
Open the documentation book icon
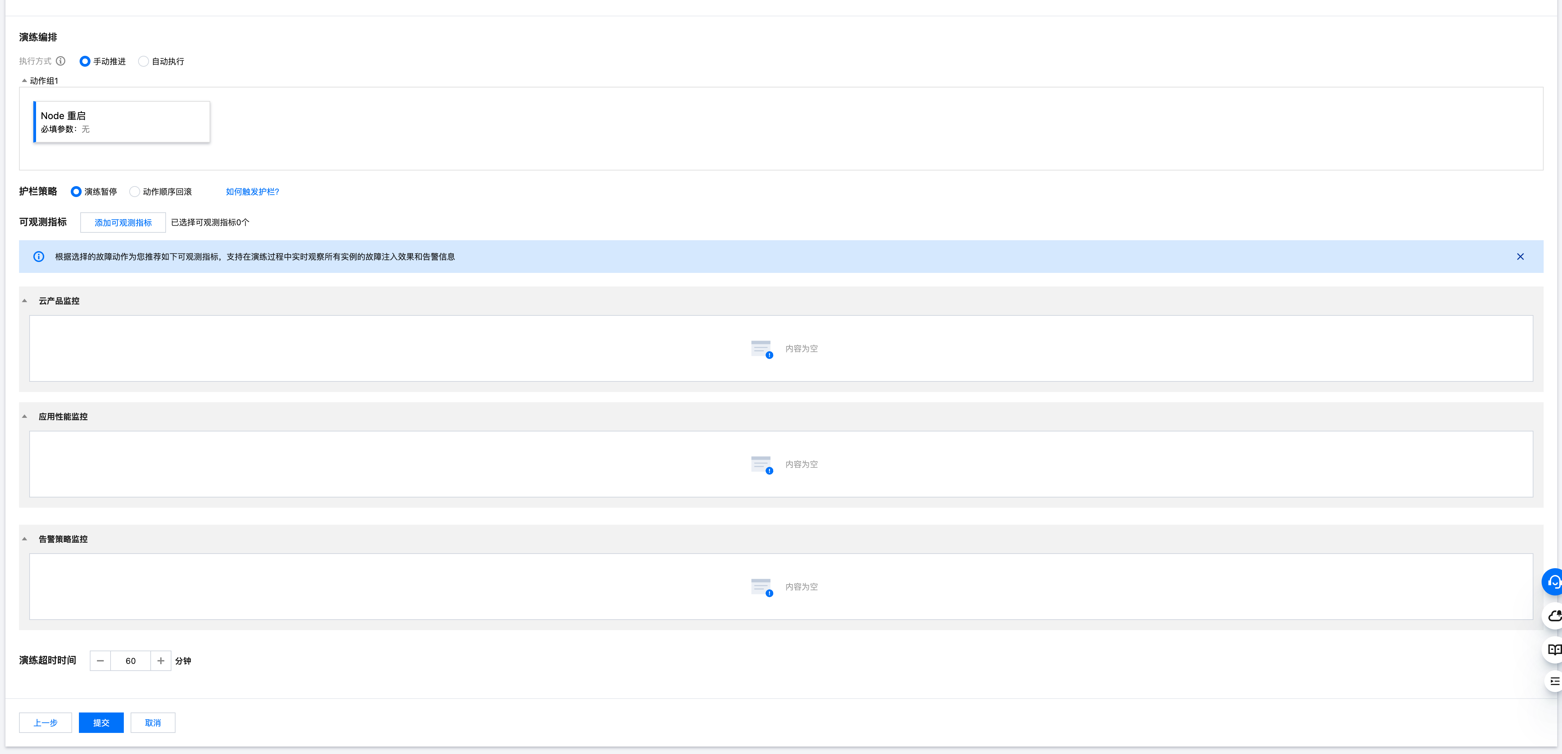coord(1554,650)
